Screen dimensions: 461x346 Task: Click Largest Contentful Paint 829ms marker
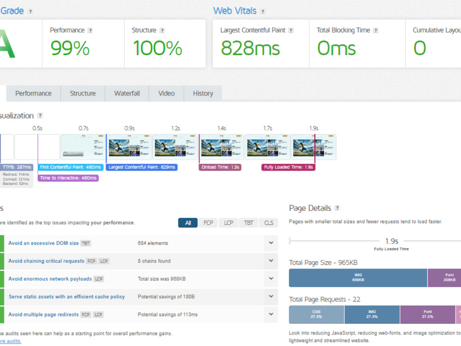[142, 167]
